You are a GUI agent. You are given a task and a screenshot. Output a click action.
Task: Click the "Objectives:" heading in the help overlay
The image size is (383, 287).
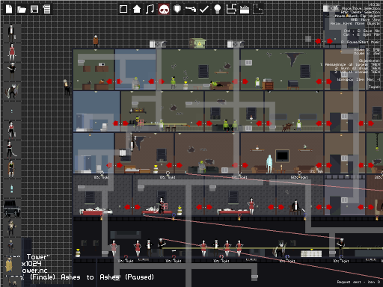(x=370, y=61)
